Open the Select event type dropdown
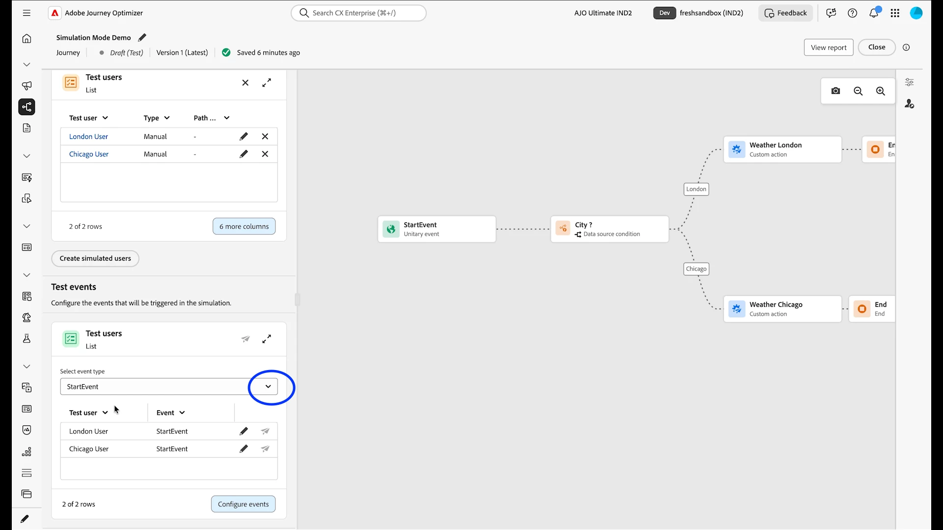This screenshot has width=943, height=530. (169, 387)
